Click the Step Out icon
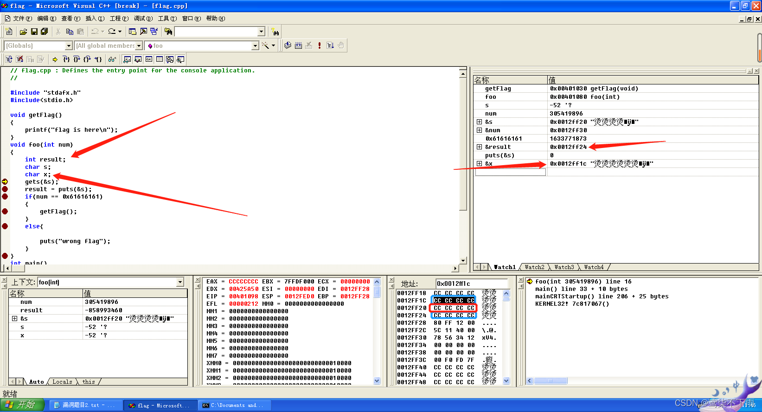This screenshot has width=762, height=412. coord(87,59)
